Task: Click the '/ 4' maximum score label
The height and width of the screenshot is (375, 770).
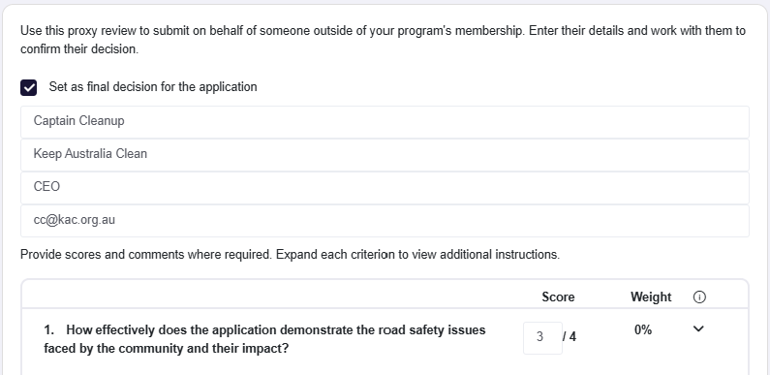Action: click(x=570, y=337)
